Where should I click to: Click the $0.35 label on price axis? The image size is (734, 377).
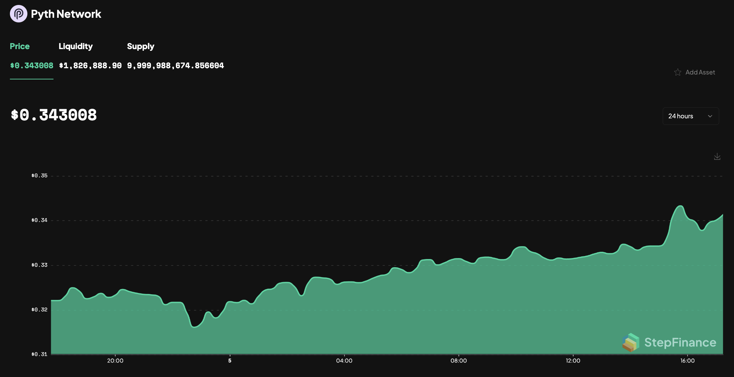pyautogui.click(x=39, y=176)
